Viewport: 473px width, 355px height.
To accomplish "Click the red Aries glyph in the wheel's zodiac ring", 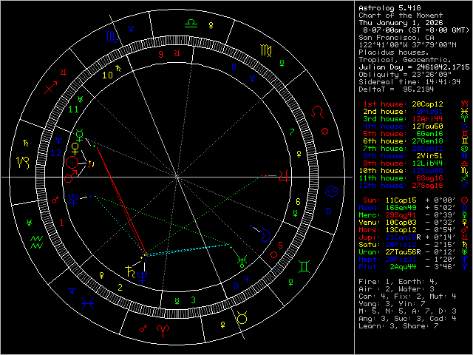I will click(x=163, y=331).
